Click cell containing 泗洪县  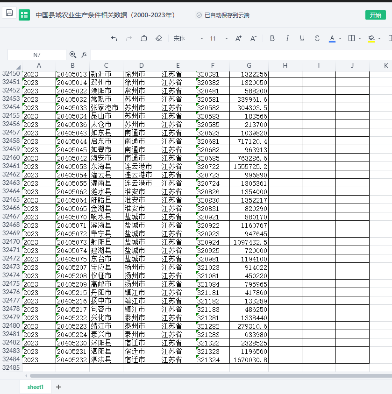106,359
